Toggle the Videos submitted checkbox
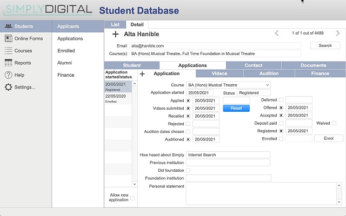The width and height of the screenshot is (346, 216). click(x=188, y=108)
